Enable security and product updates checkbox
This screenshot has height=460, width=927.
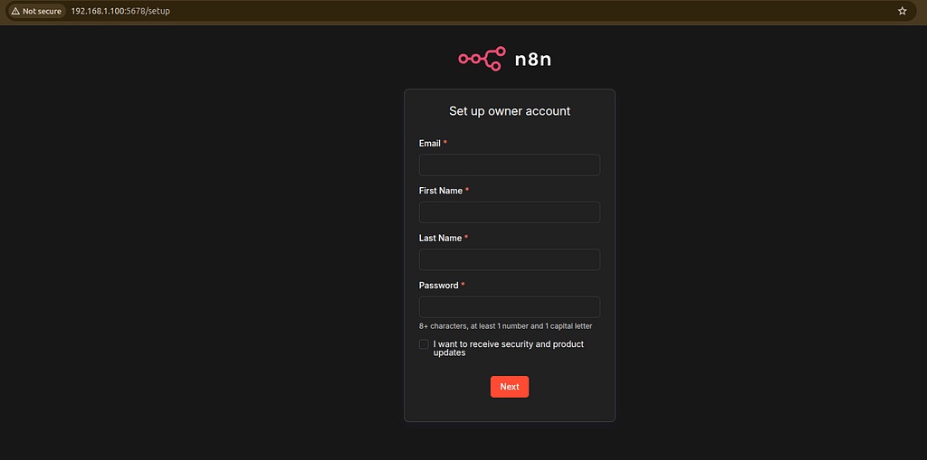click(x=424, y=344)
